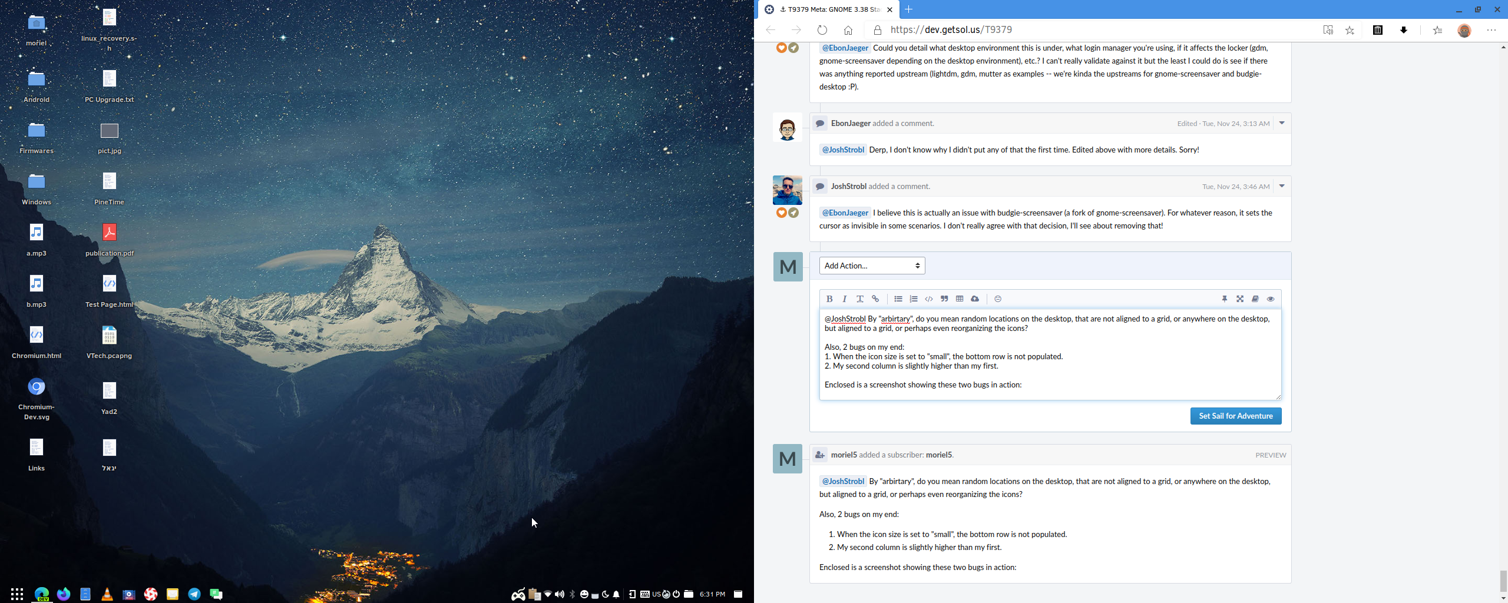
Task: Open notifications bell in system tray
Action: click(x=616, y=594)
